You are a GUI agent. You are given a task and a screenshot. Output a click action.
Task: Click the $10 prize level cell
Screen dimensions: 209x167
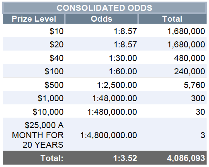(34, 31)
